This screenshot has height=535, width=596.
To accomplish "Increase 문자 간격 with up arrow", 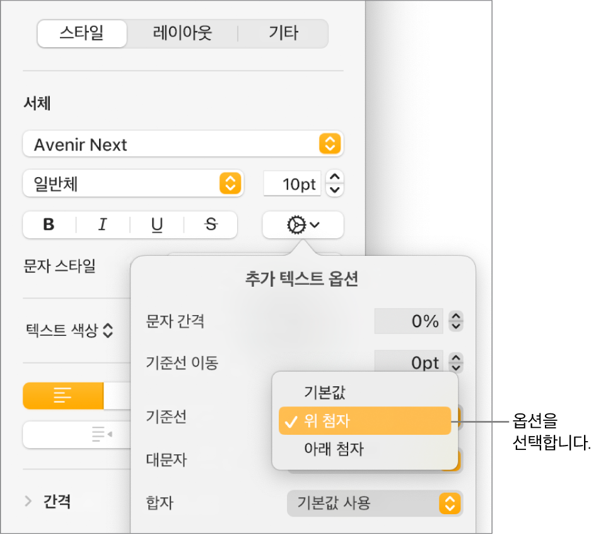I will (456, 316).
